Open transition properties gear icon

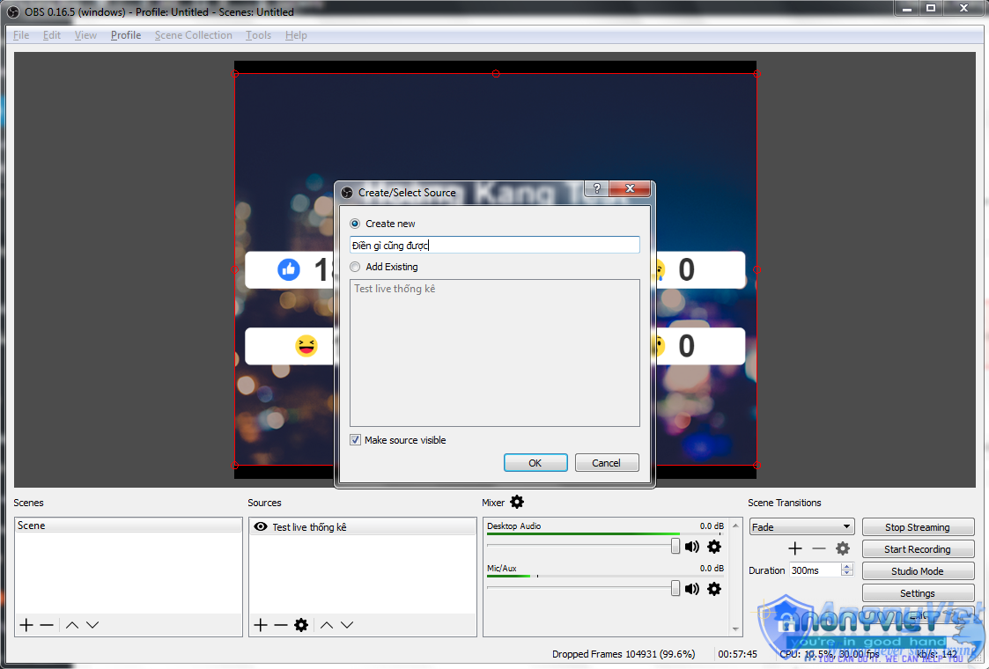(x=843, y=548)
